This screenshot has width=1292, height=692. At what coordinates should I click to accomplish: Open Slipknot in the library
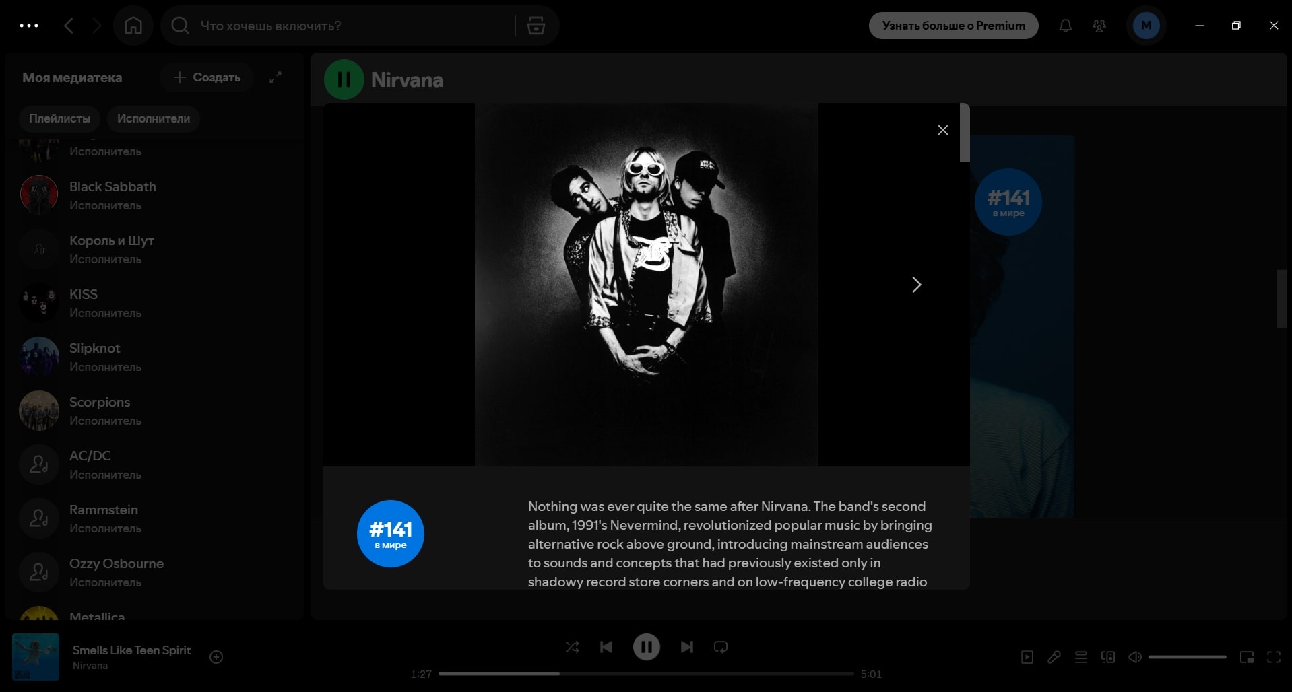[x=155, y=357]
